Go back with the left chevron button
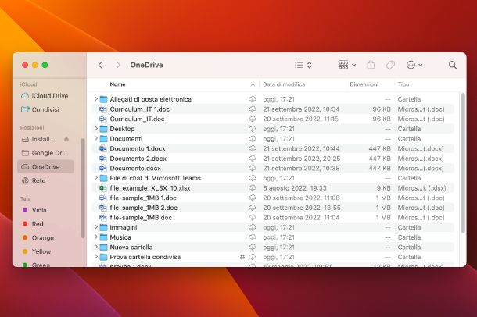The height and width of the screenshot is (317, 477). (100, 65)
